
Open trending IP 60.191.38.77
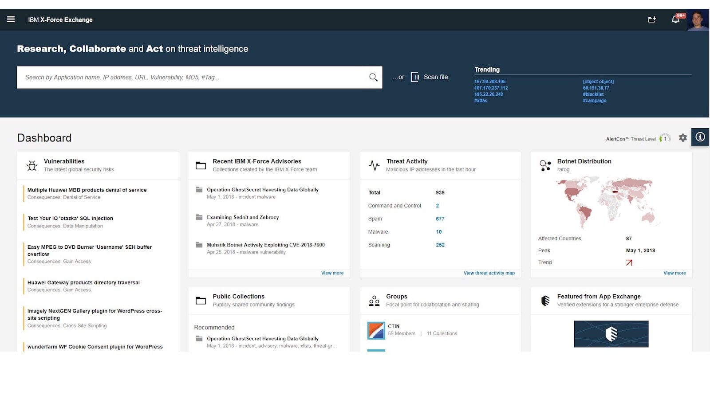596,88
